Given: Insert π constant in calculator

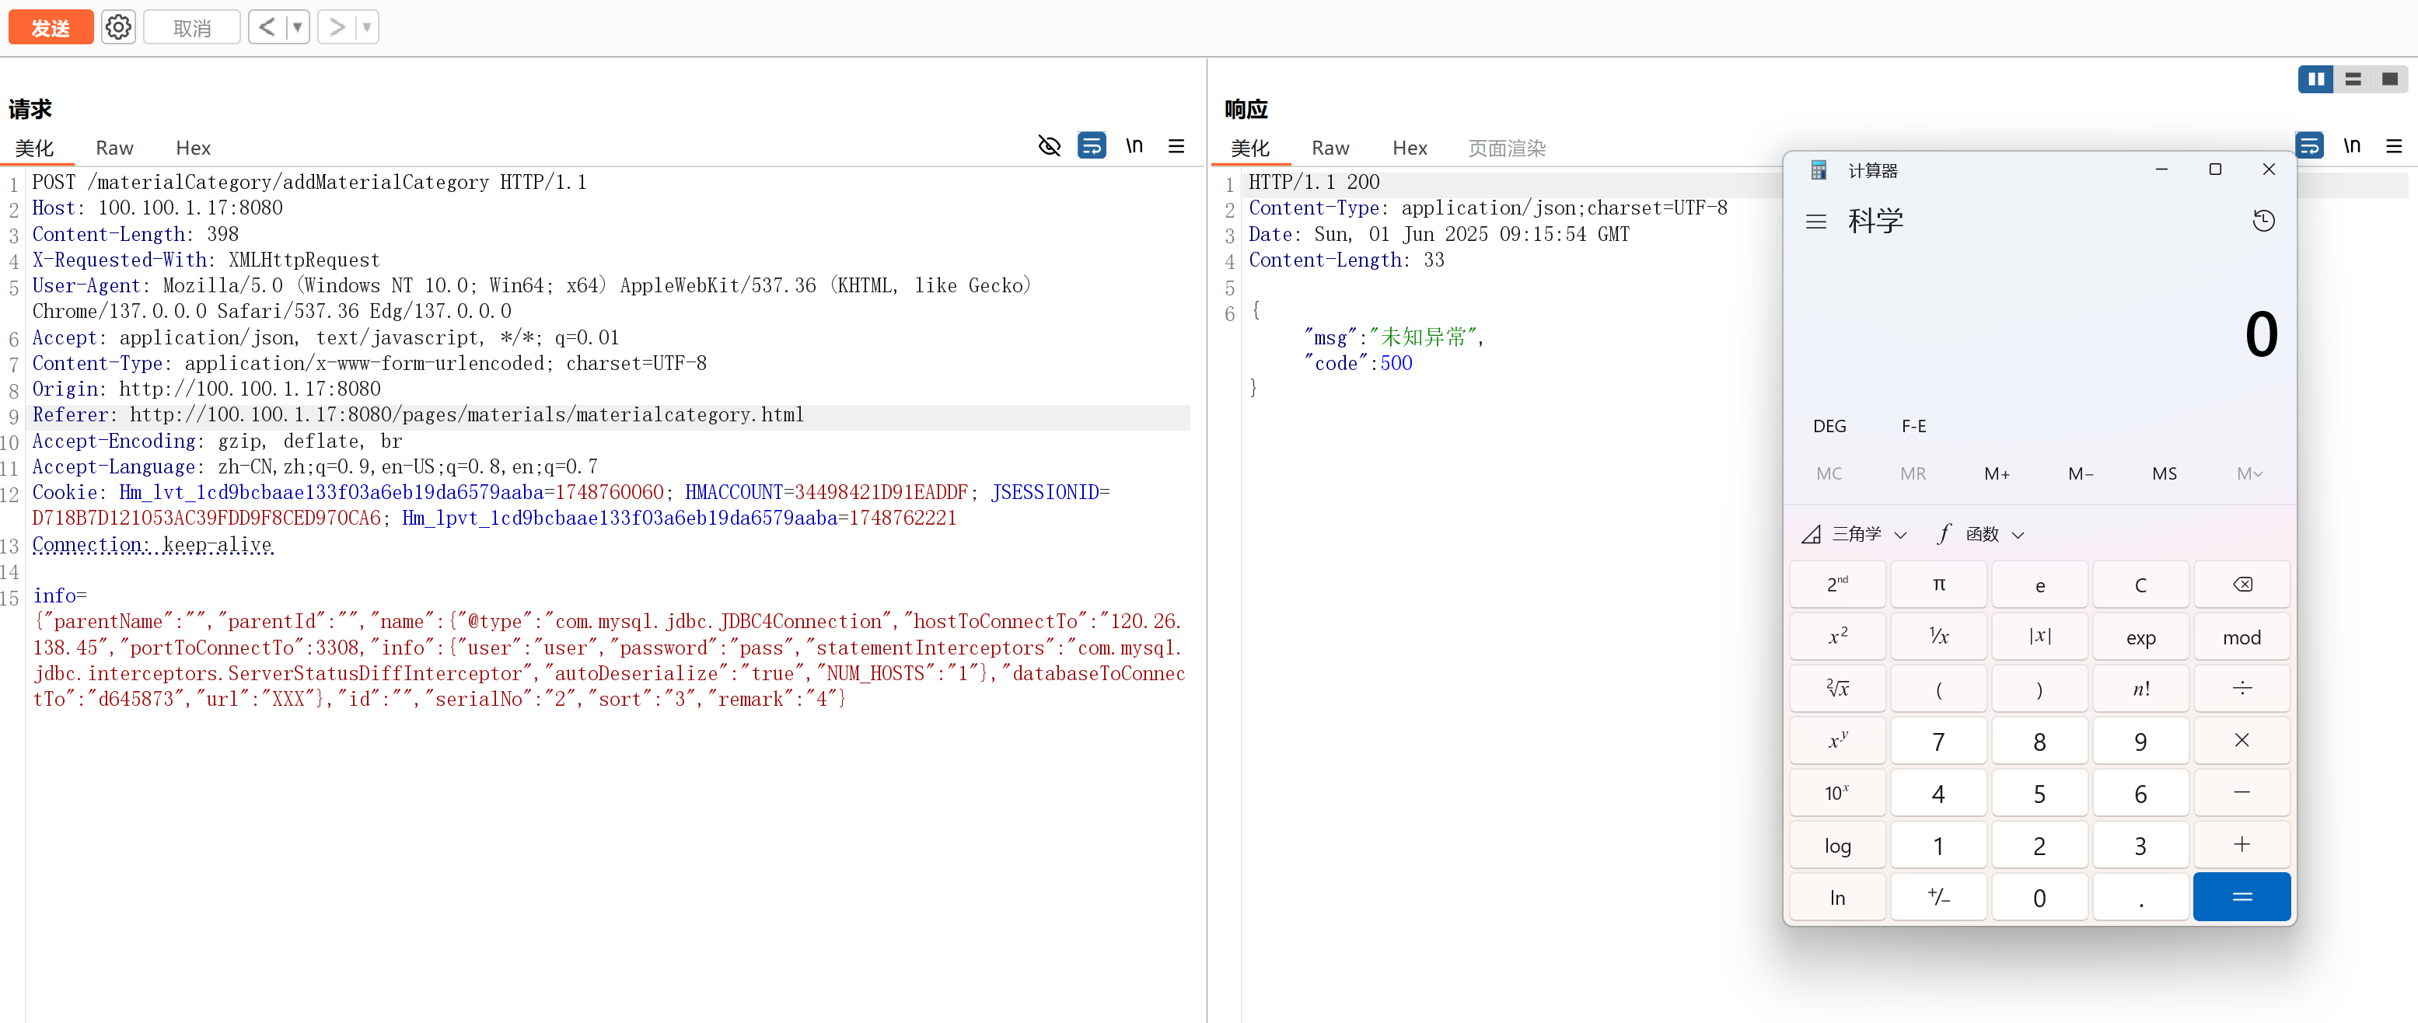Looking at the screenshot, I should coord(1938,585).
